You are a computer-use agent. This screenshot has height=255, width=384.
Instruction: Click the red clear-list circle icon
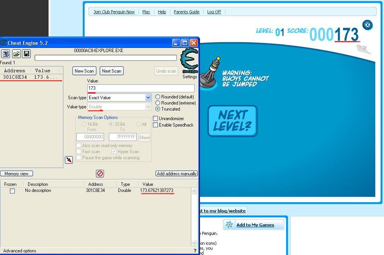[100, 174]
